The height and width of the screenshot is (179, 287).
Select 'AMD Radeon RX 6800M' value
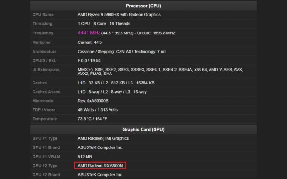click(100, 166)
